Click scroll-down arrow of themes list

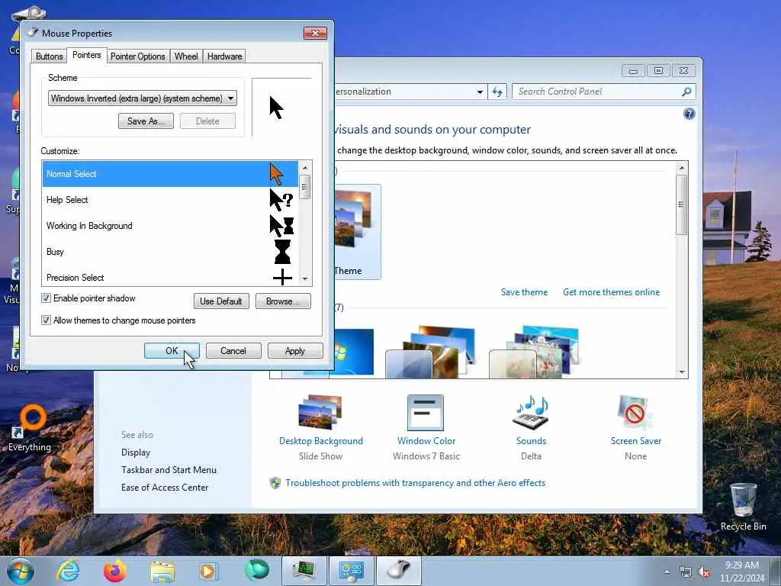click(682, 372)
